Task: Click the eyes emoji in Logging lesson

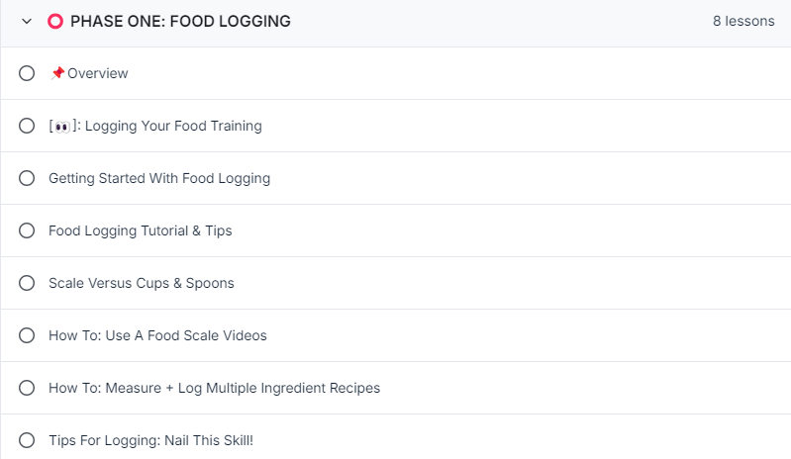Action: pyautogui.click(x=62, y=127)
